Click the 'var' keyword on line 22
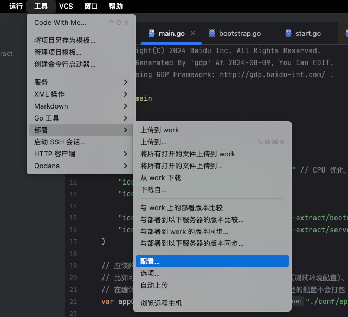This screenshot has height=317, width=348. click(108, 302)
